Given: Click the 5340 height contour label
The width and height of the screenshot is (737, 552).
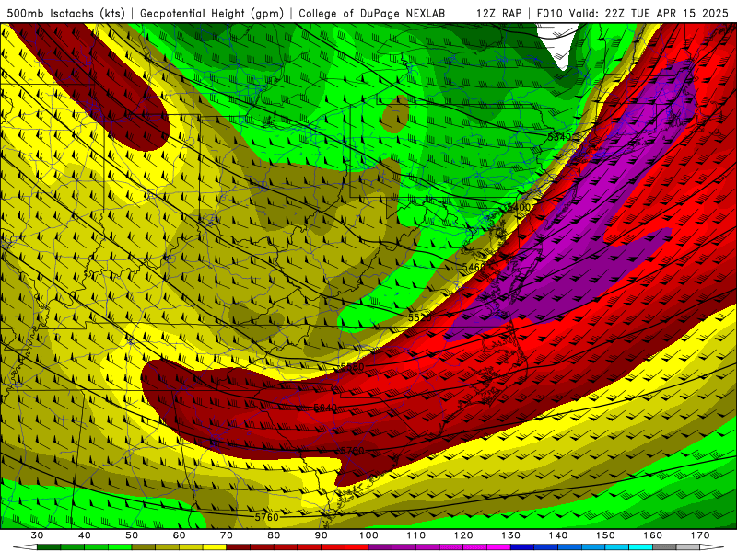Looking at the screenshot, I should click(x=559, y=137).
